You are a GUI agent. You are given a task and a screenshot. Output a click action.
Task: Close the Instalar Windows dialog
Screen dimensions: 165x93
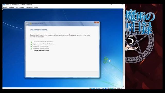pyautogui.click(x=97, y=22)
